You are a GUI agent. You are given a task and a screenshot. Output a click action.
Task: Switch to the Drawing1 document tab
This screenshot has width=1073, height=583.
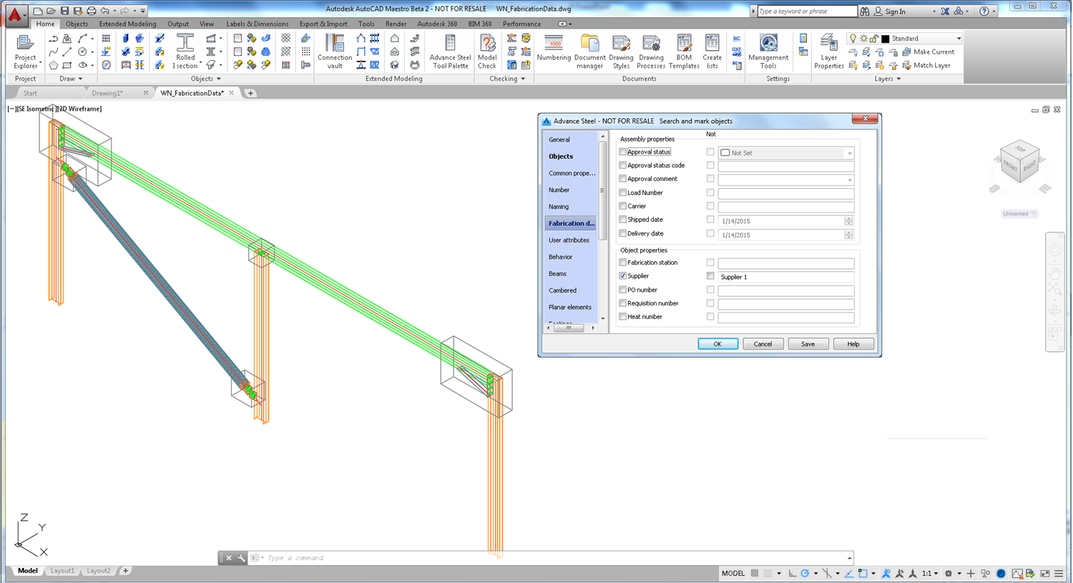107,93
